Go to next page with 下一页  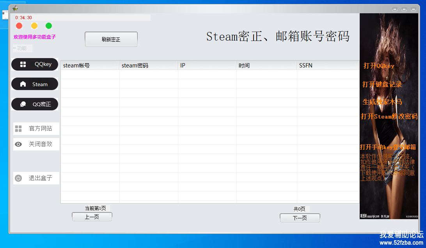click(300, 218)
